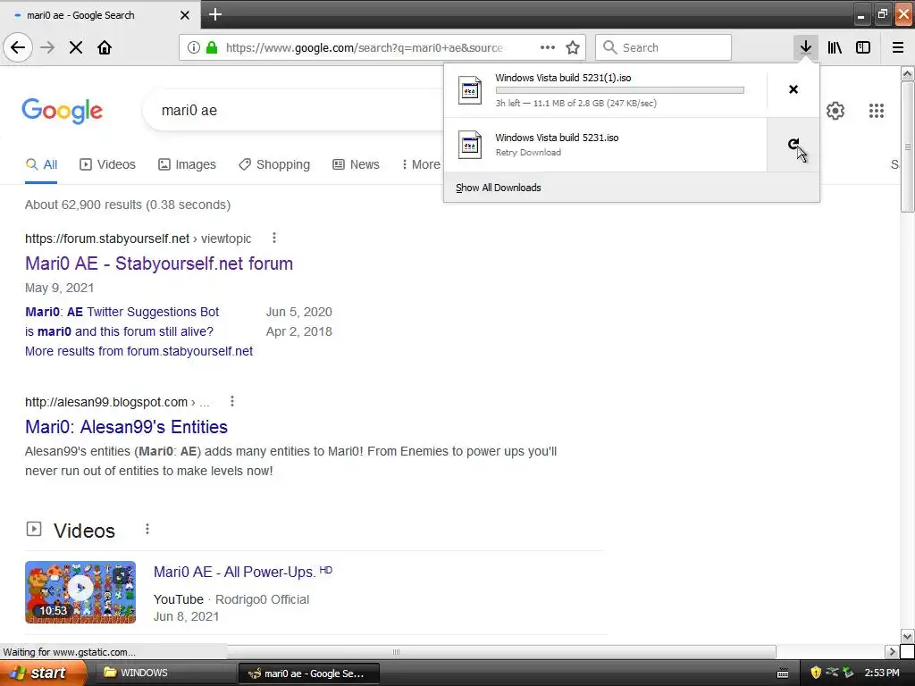Open Mari0: Alesan99's Entities result
Image resolution: width=915 pixels, height=686 pixels.
(126, 426)
